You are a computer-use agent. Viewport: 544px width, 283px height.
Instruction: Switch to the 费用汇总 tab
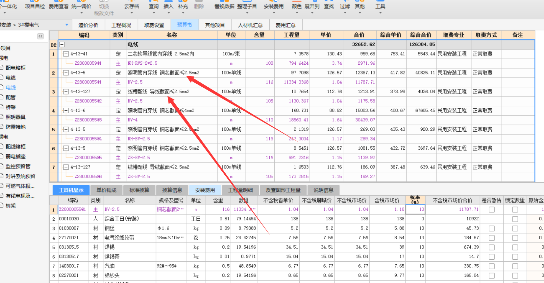tap(285, 25)
